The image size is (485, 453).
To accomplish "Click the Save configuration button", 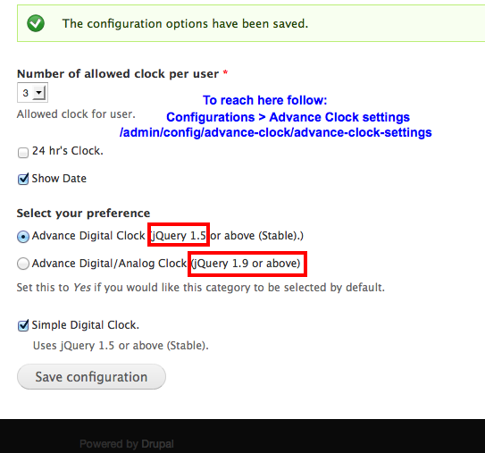I will coord(91,376).
